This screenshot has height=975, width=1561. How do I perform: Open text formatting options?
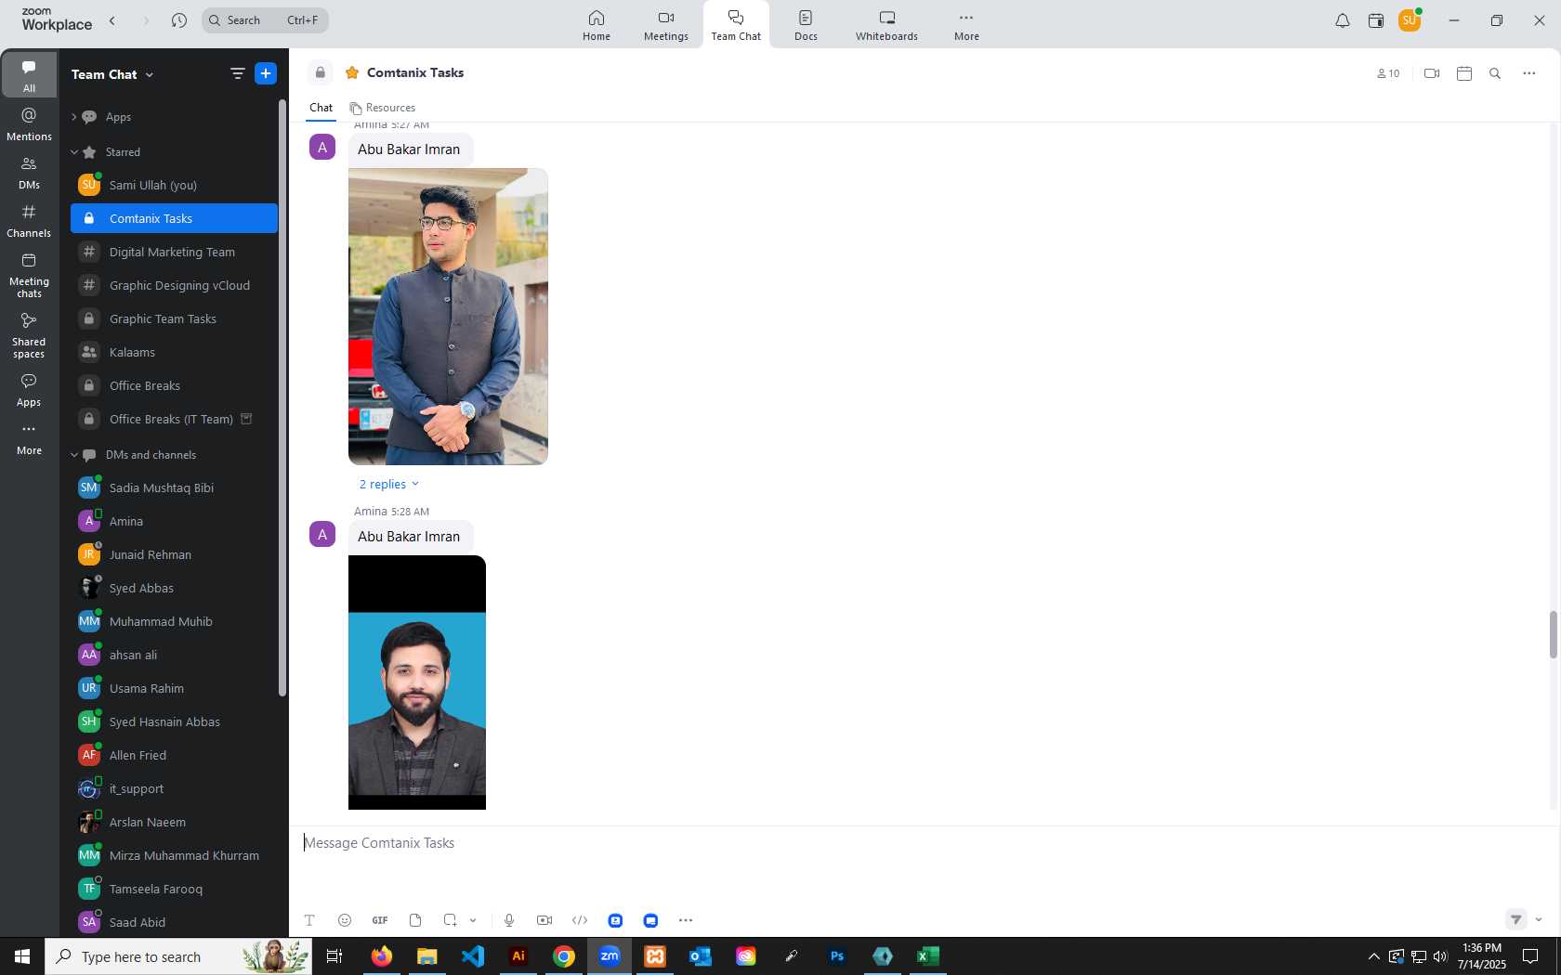(x=309, y=920)
